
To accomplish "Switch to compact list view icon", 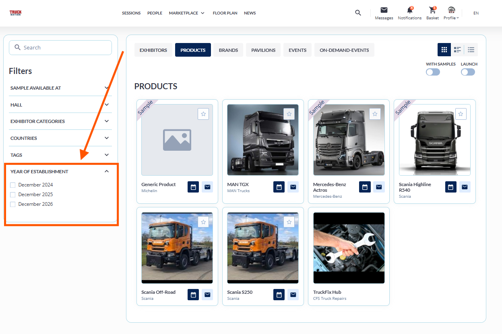I will pos(471,50).
